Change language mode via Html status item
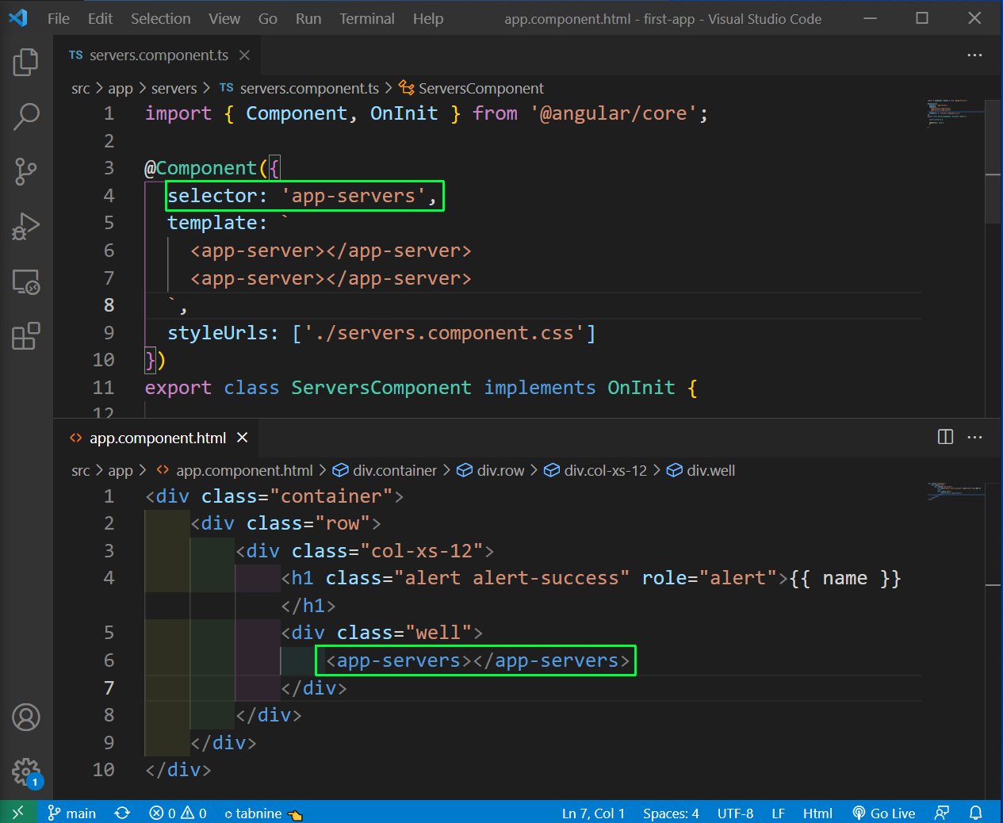 [817, 813]
